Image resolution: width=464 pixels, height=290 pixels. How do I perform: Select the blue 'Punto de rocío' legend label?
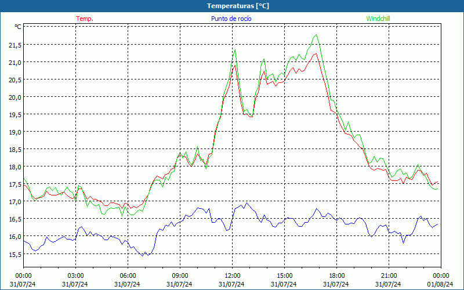pos(231,19)
